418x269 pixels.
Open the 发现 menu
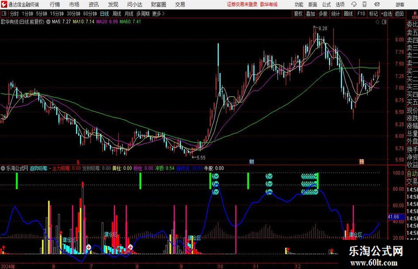113,4
